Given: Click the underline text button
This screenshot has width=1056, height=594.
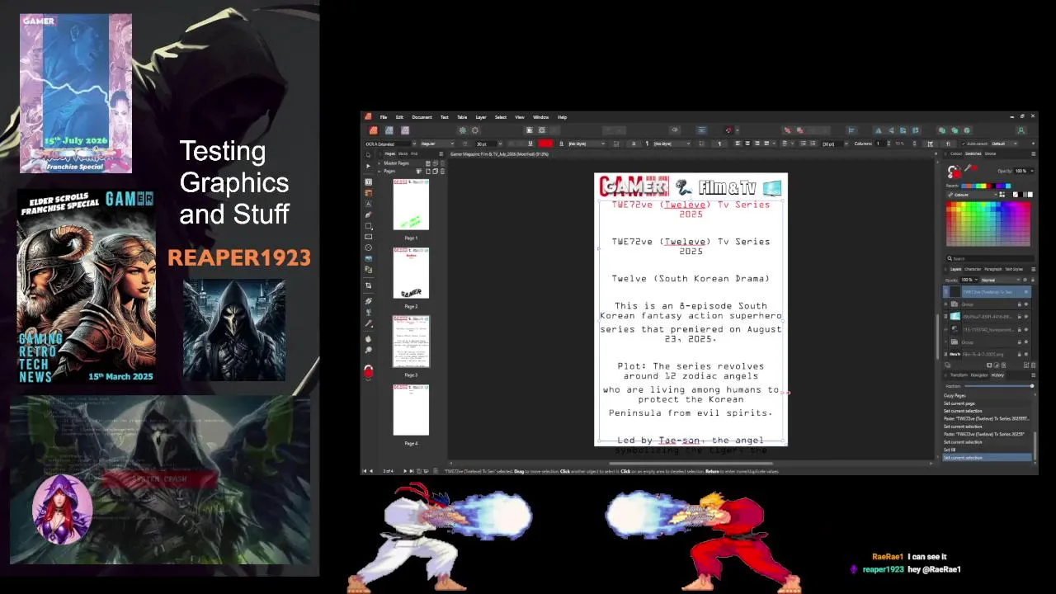Looking at the screenshot, I should point(530,144).
